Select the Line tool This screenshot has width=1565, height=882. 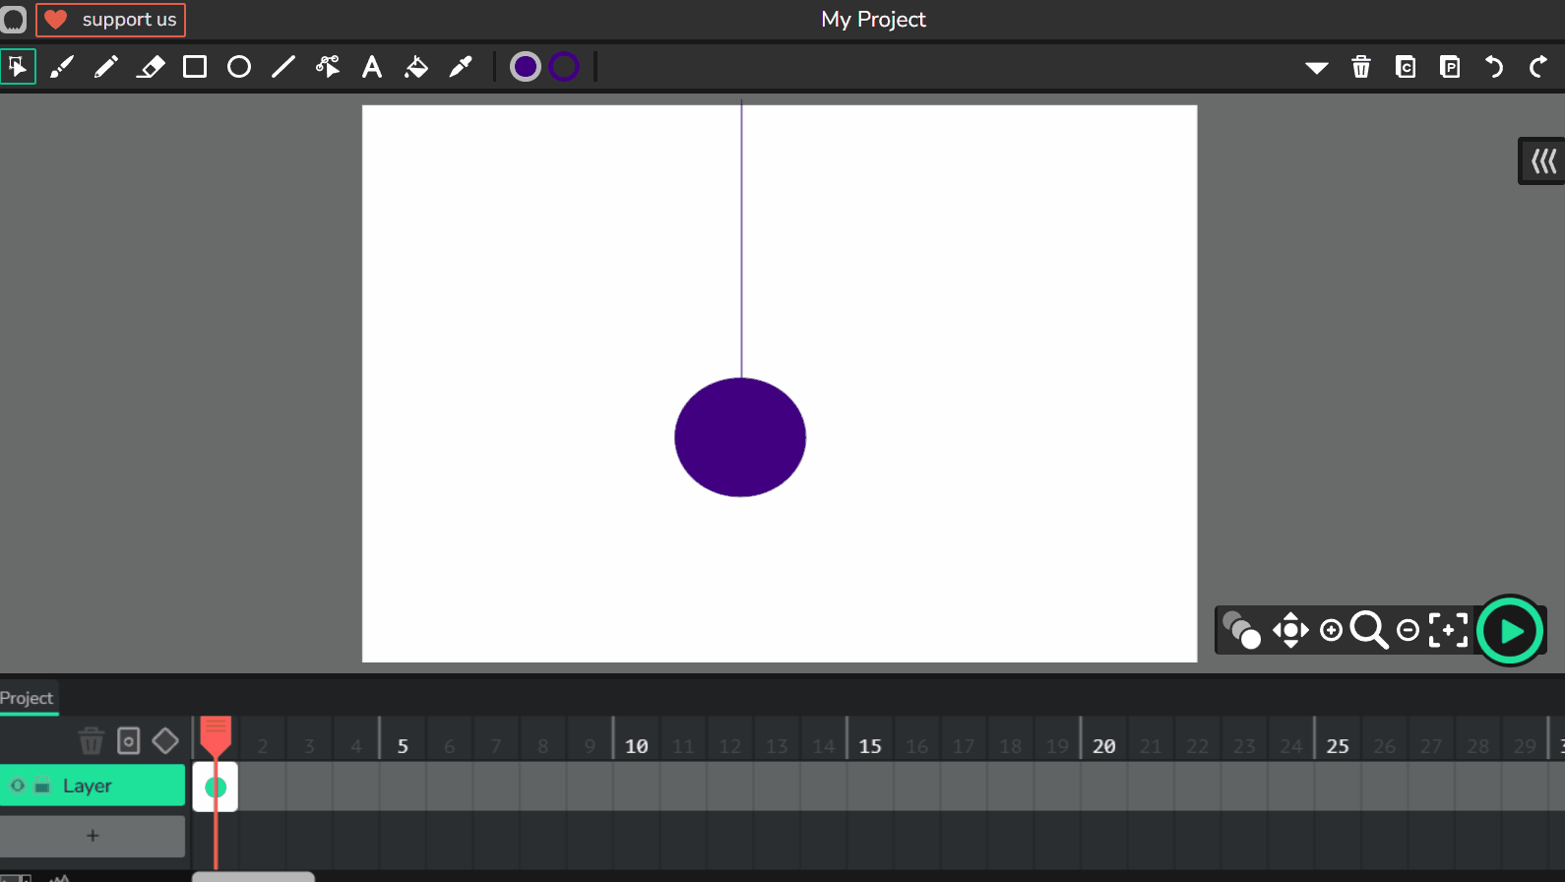283,67
